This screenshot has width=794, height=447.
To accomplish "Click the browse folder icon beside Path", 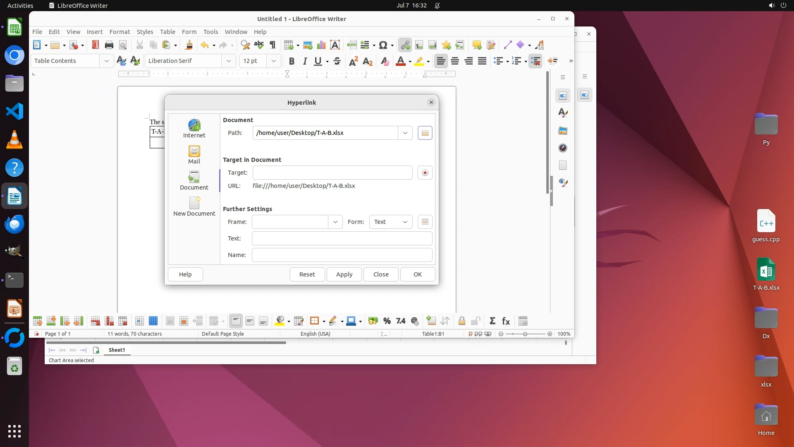I will [x=425, y=133].
